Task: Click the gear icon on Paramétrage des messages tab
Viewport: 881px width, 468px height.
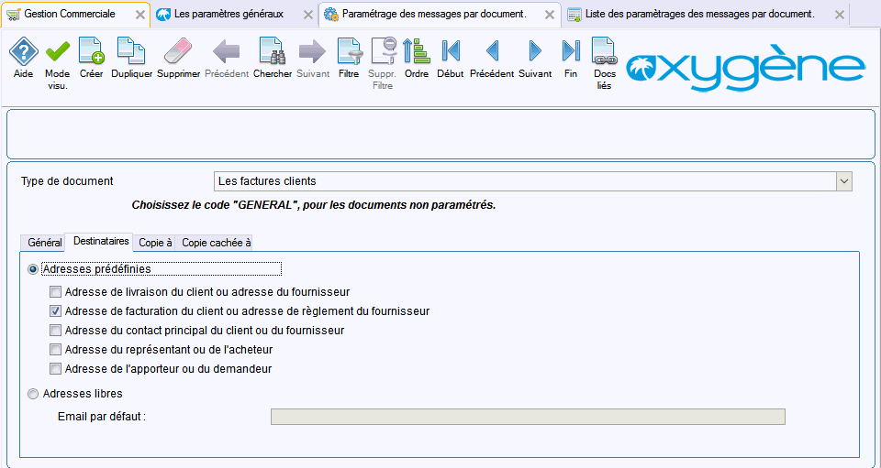Action: pyautogui.click(x=331, y=15)
